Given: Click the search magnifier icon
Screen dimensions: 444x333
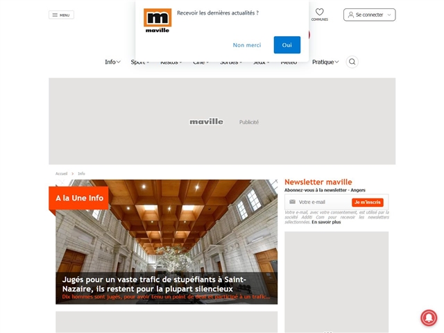Looking at the screenshot, I should point(352,62).
